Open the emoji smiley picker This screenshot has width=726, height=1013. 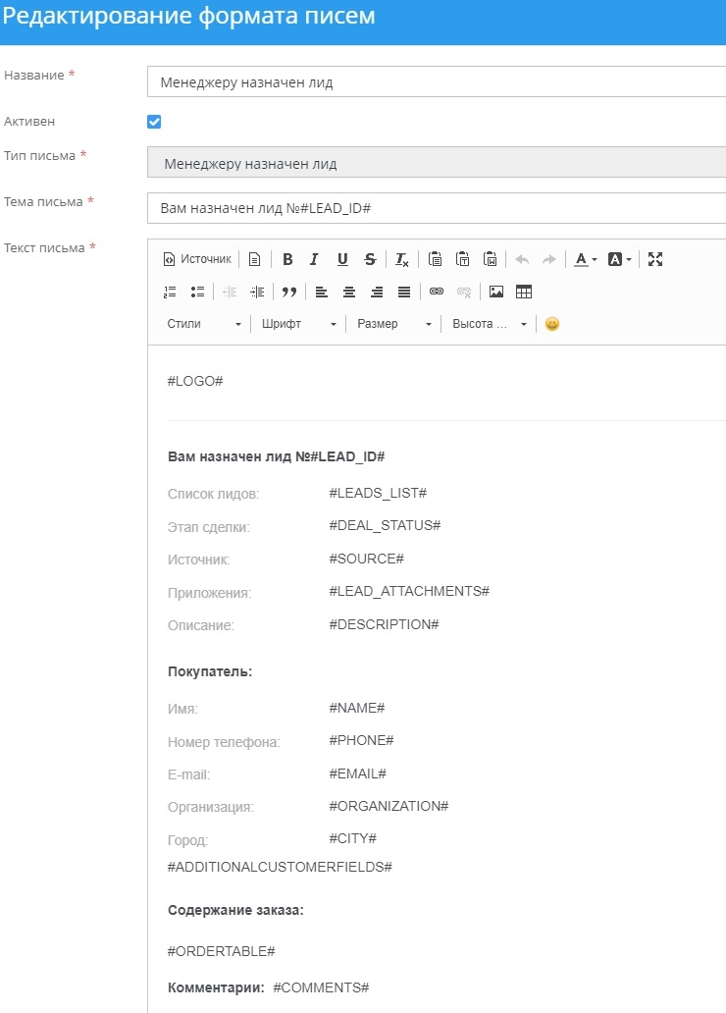(552, 324)
